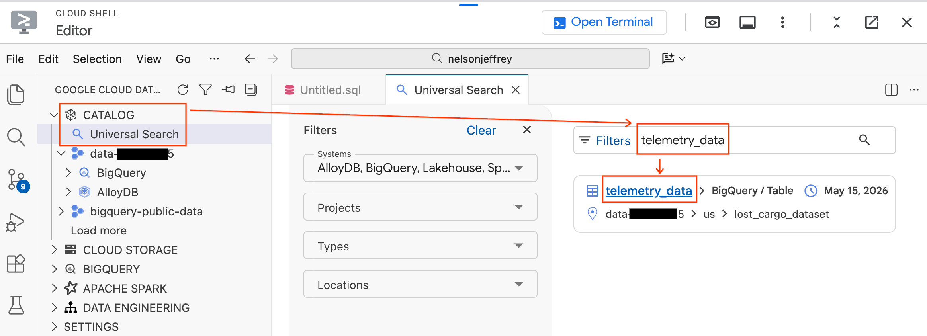Open the Locations filter dropdown

[x=420, y=284]
